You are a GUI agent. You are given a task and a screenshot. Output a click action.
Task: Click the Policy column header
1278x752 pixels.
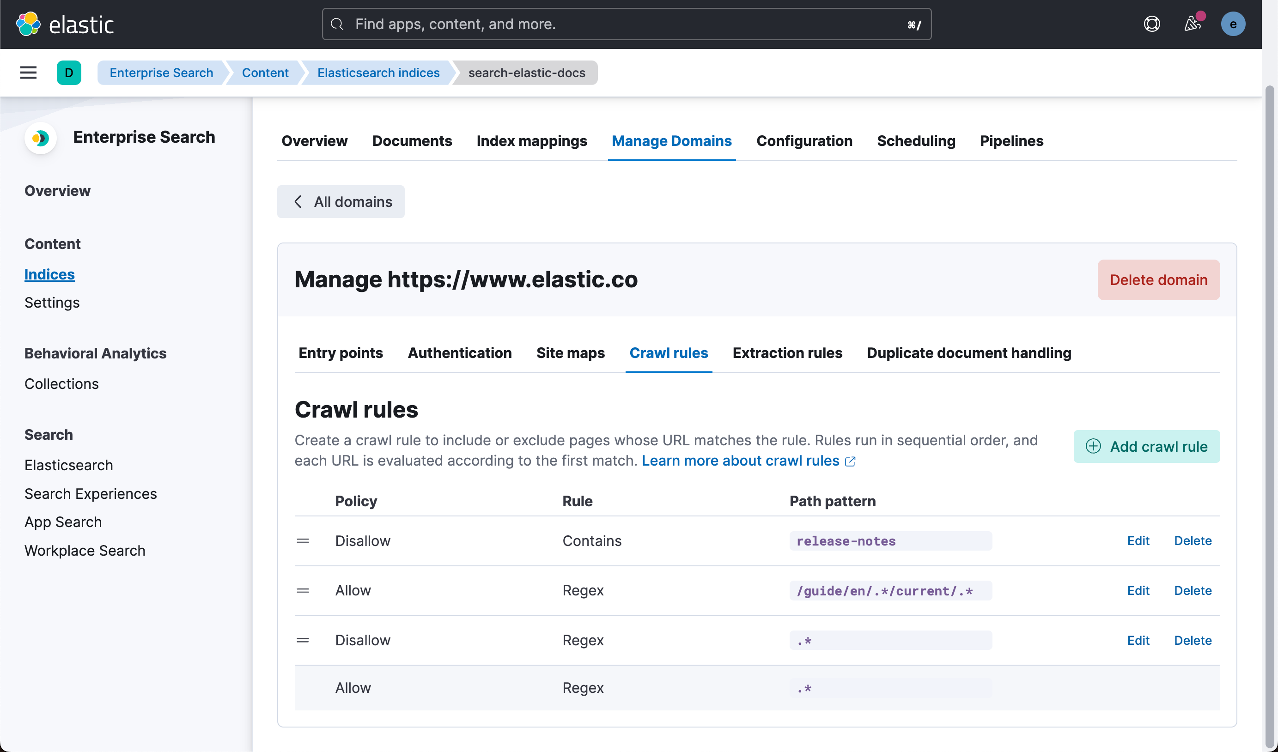(356, 501)
